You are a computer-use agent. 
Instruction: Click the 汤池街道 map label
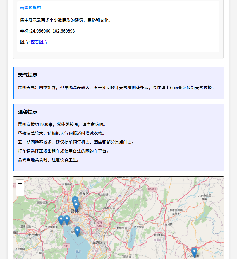click(139, 227)
